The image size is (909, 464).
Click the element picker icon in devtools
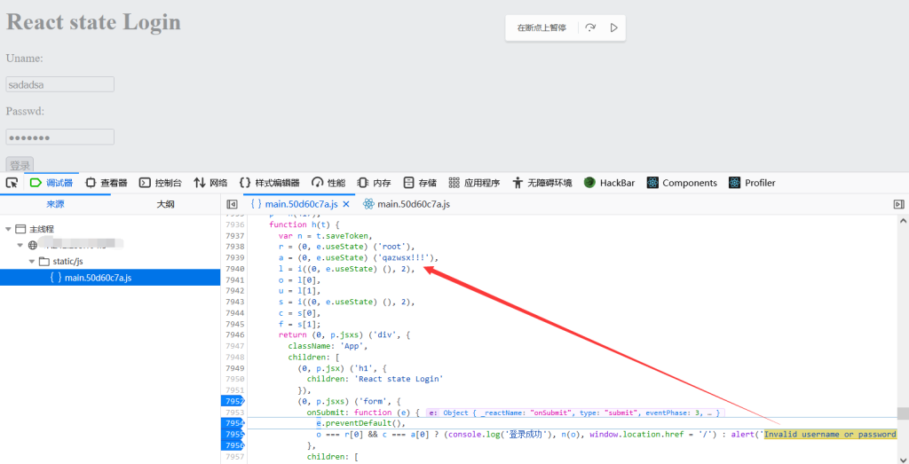12,183
